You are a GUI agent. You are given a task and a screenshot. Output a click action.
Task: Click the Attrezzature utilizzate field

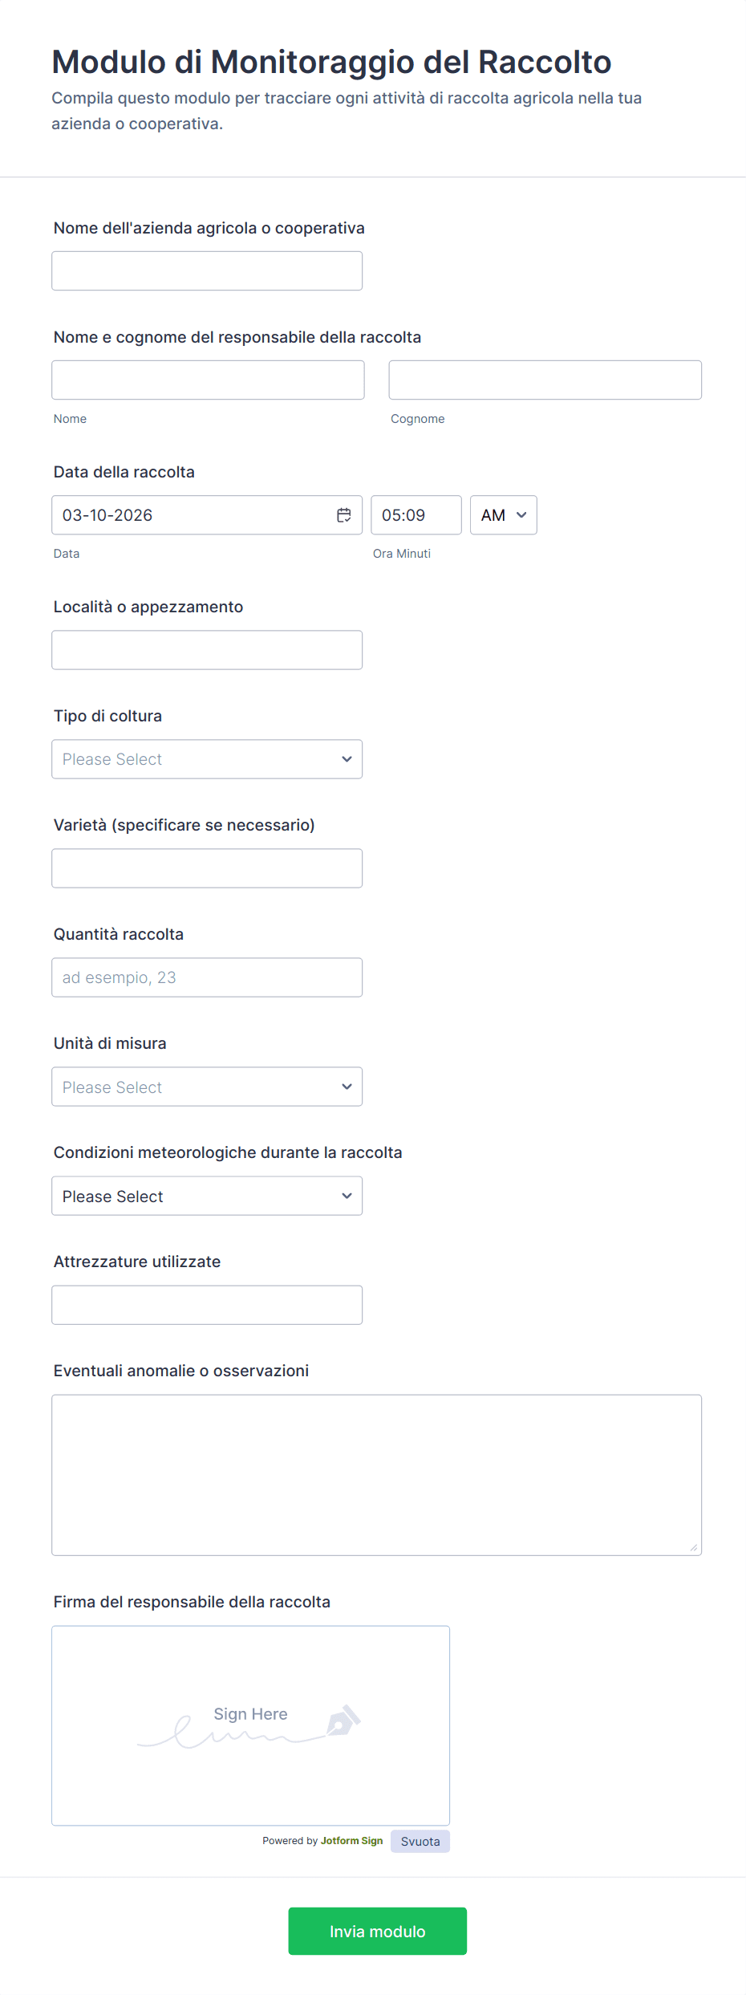tap(207, 1305)
